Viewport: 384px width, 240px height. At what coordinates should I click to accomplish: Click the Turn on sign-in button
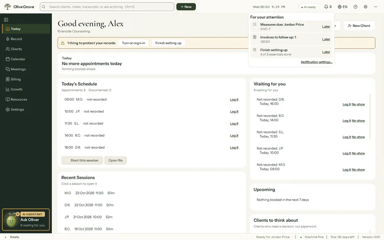[x=133, y=43]
